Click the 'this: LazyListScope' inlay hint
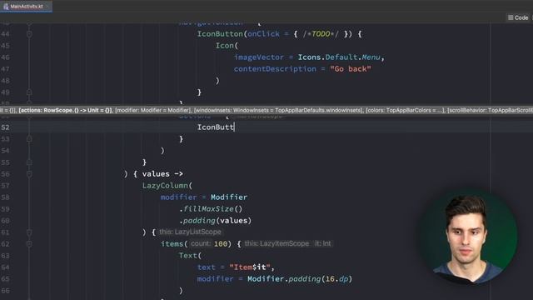 190,232
